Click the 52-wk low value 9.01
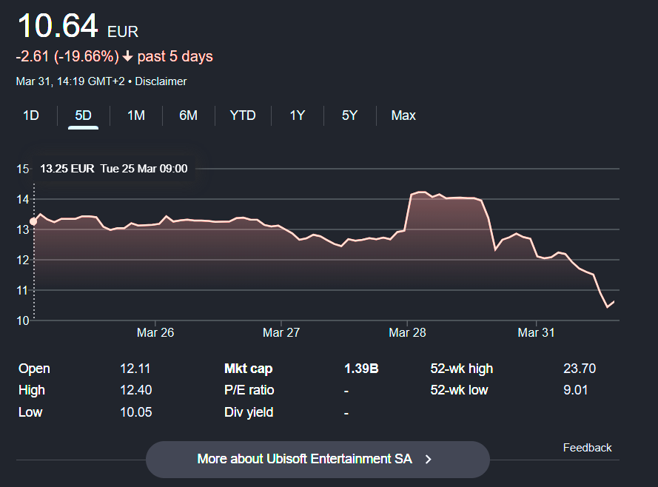This screenshot has width=658, height=487. [x=575, y=390]
